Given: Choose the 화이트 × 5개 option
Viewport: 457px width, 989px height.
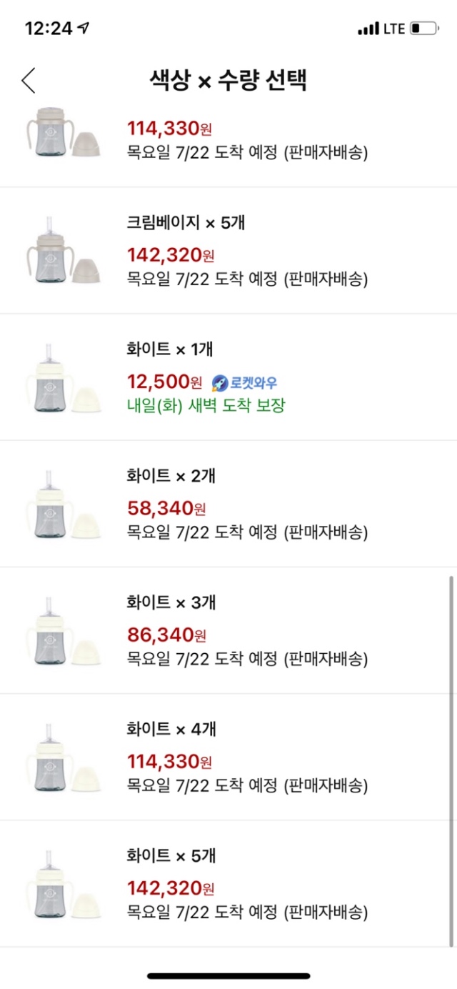Looking at the screenshot, I should [228, 883].
